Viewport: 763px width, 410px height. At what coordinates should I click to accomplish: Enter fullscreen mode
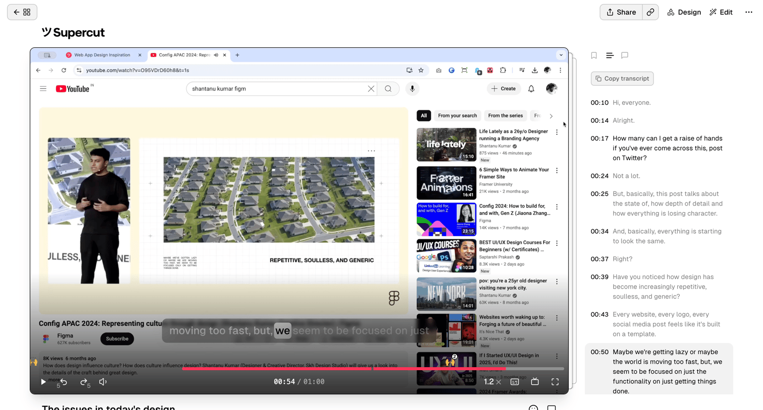click(555, 382)
